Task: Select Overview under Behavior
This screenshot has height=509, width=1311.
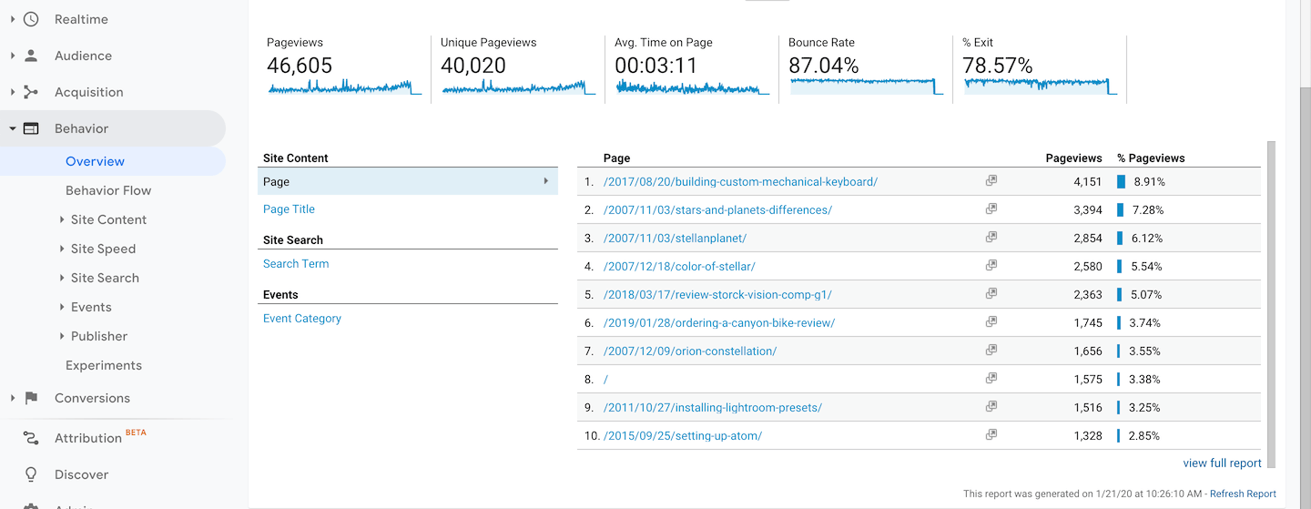Action: 95,161
